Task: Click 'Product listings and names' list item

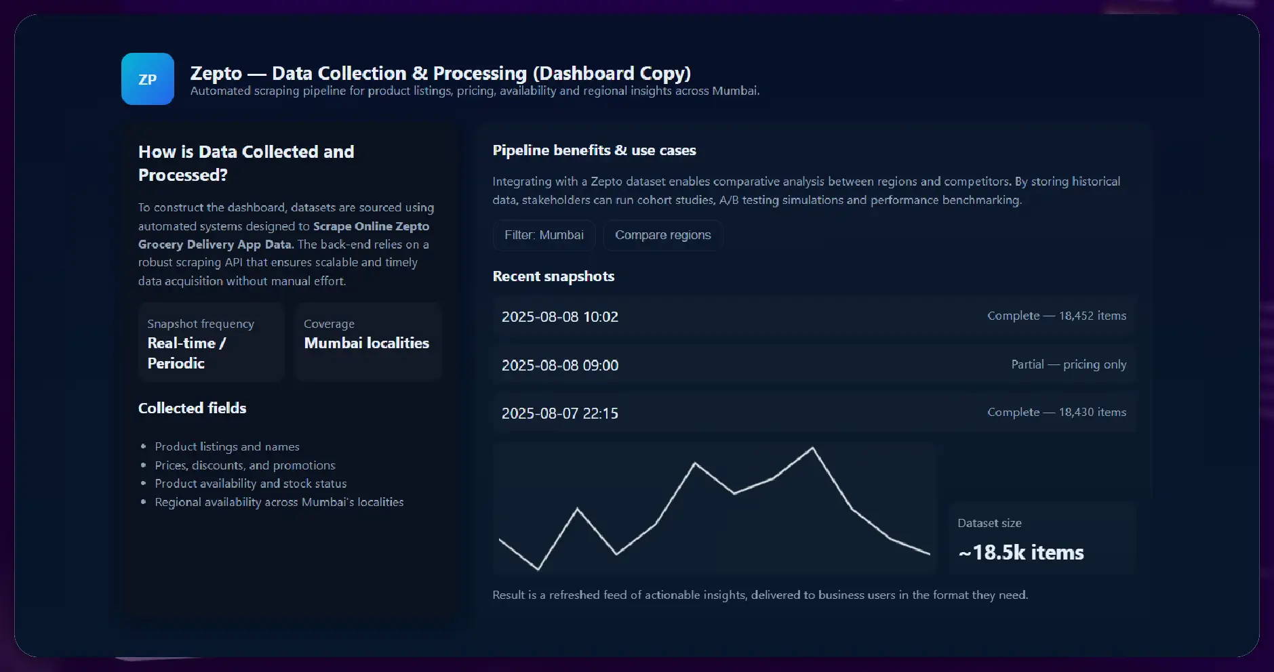Action: tap(227, 446)
